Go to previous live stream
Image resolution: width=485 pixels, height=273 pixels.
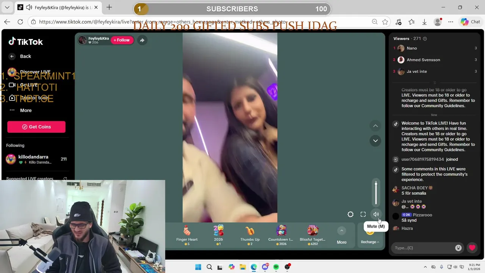click(x=375, y=126)
